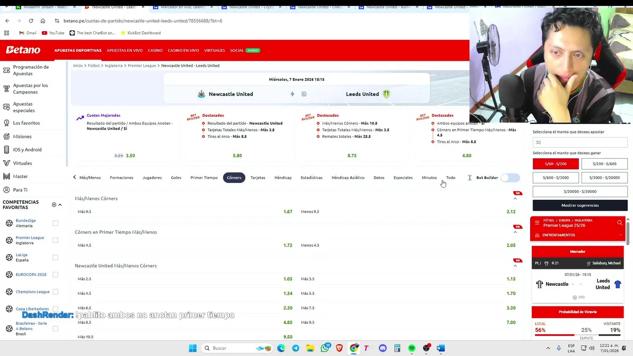Click the Leeds United crest icon
This screenshot has height=356, width=633.
tap(386, 94)
